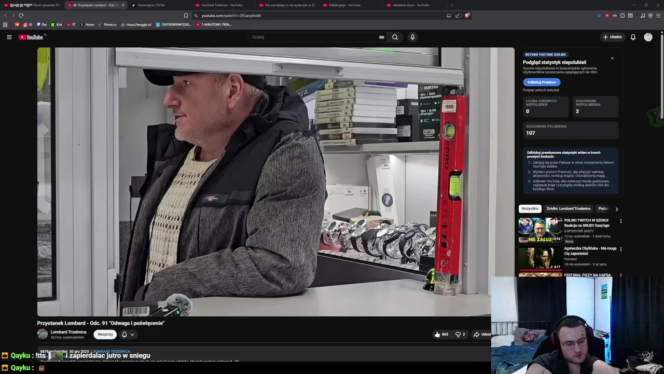Click the Wesprzyj button
664x374 pixels.
105,335
